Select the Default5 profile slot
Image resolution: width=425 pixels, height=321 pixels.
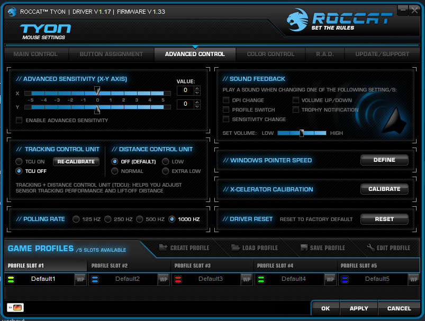[377, 279]
